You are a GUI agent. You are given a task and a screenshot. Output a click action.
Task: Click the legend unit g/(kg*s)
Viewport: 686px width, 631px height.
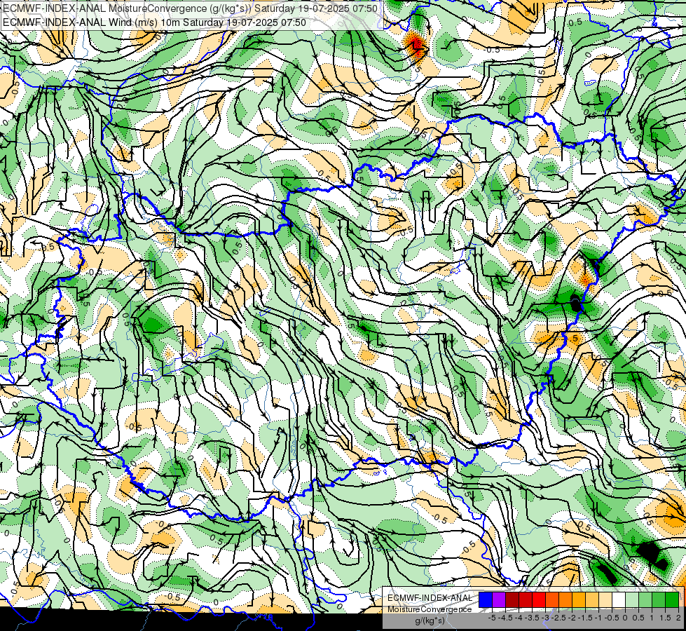430,620
